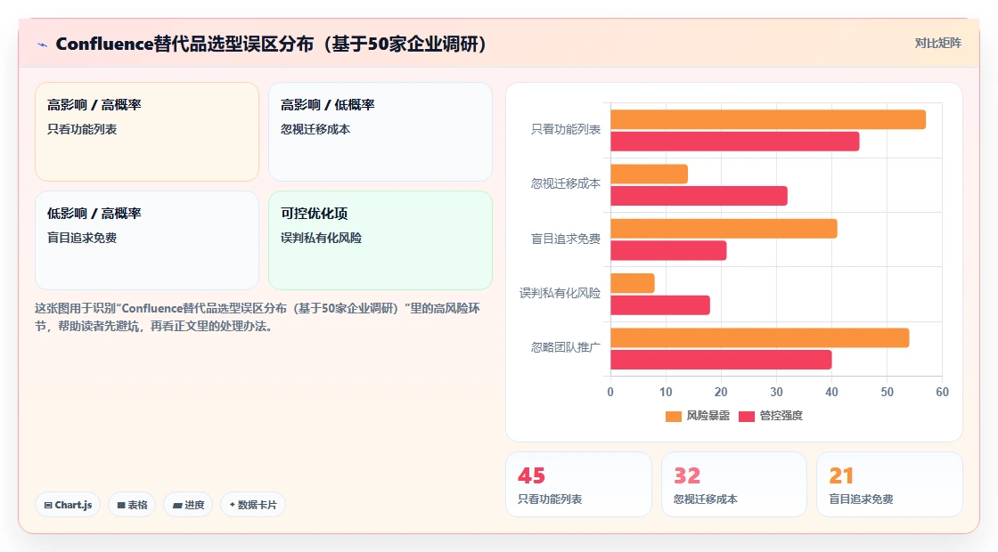Click the orange bar for 忽视迁移成本
998x552 pixels.
(650, 175)
